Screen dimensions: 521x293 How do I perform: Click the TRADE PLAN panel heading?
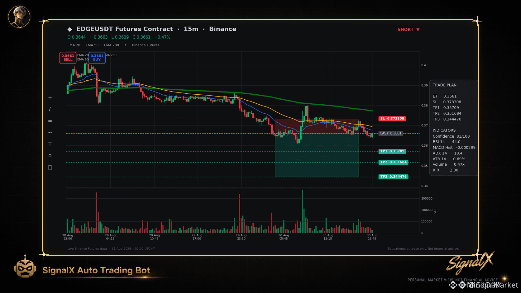[x=445, y=85]
